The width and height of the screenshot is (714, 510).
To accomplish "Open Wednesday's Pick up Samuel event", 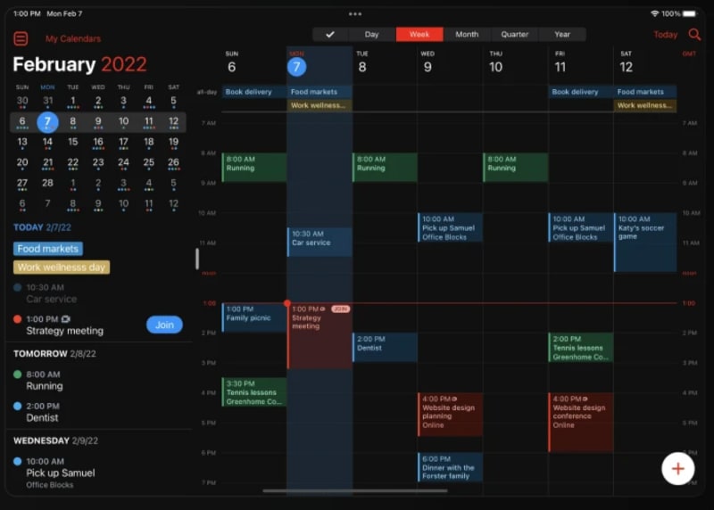I will pyautogui.click(x=451, y=227).
